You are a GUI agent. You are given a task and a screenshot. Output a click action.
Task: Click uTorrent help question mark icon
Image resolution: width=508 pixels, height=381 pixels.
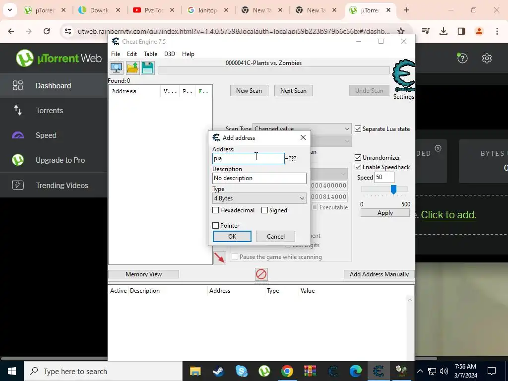point(462,58)
